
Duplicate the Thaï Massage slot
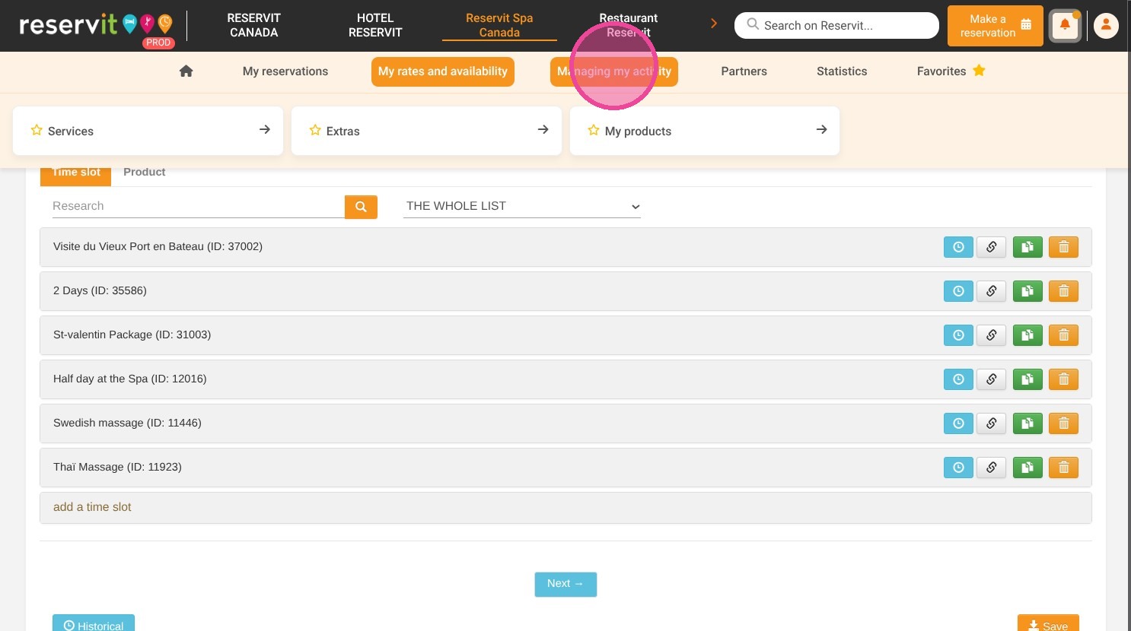tap(1027, 468)
